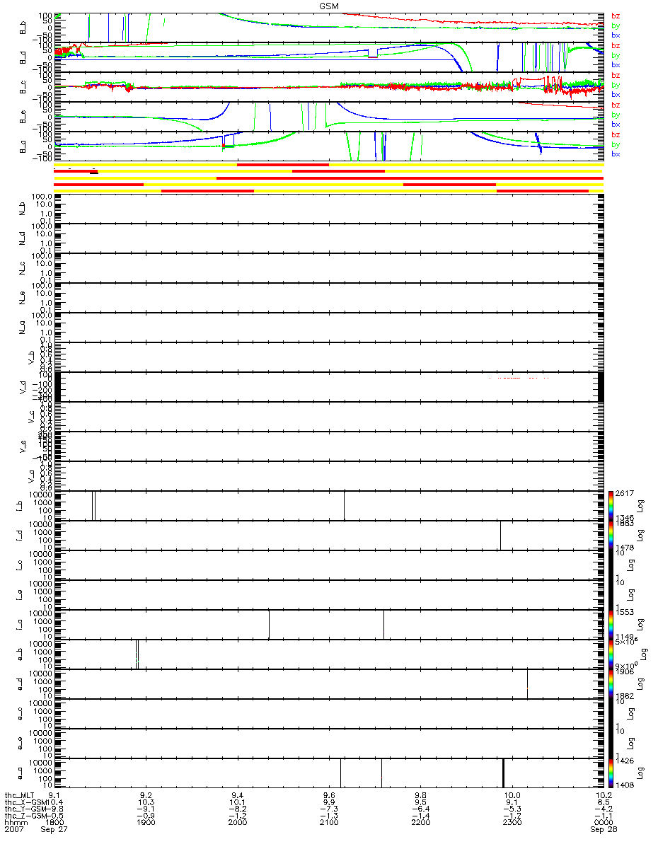658x849 pixels.
Task: Click the red bz legend of B_b panel
Action: click(616, 16)
